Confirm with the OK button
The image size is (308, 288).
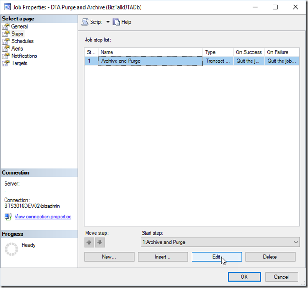click(x=244, y=277)
